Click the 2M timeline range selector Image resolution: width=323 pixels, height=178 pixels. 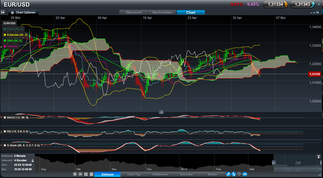coord(298,163)
